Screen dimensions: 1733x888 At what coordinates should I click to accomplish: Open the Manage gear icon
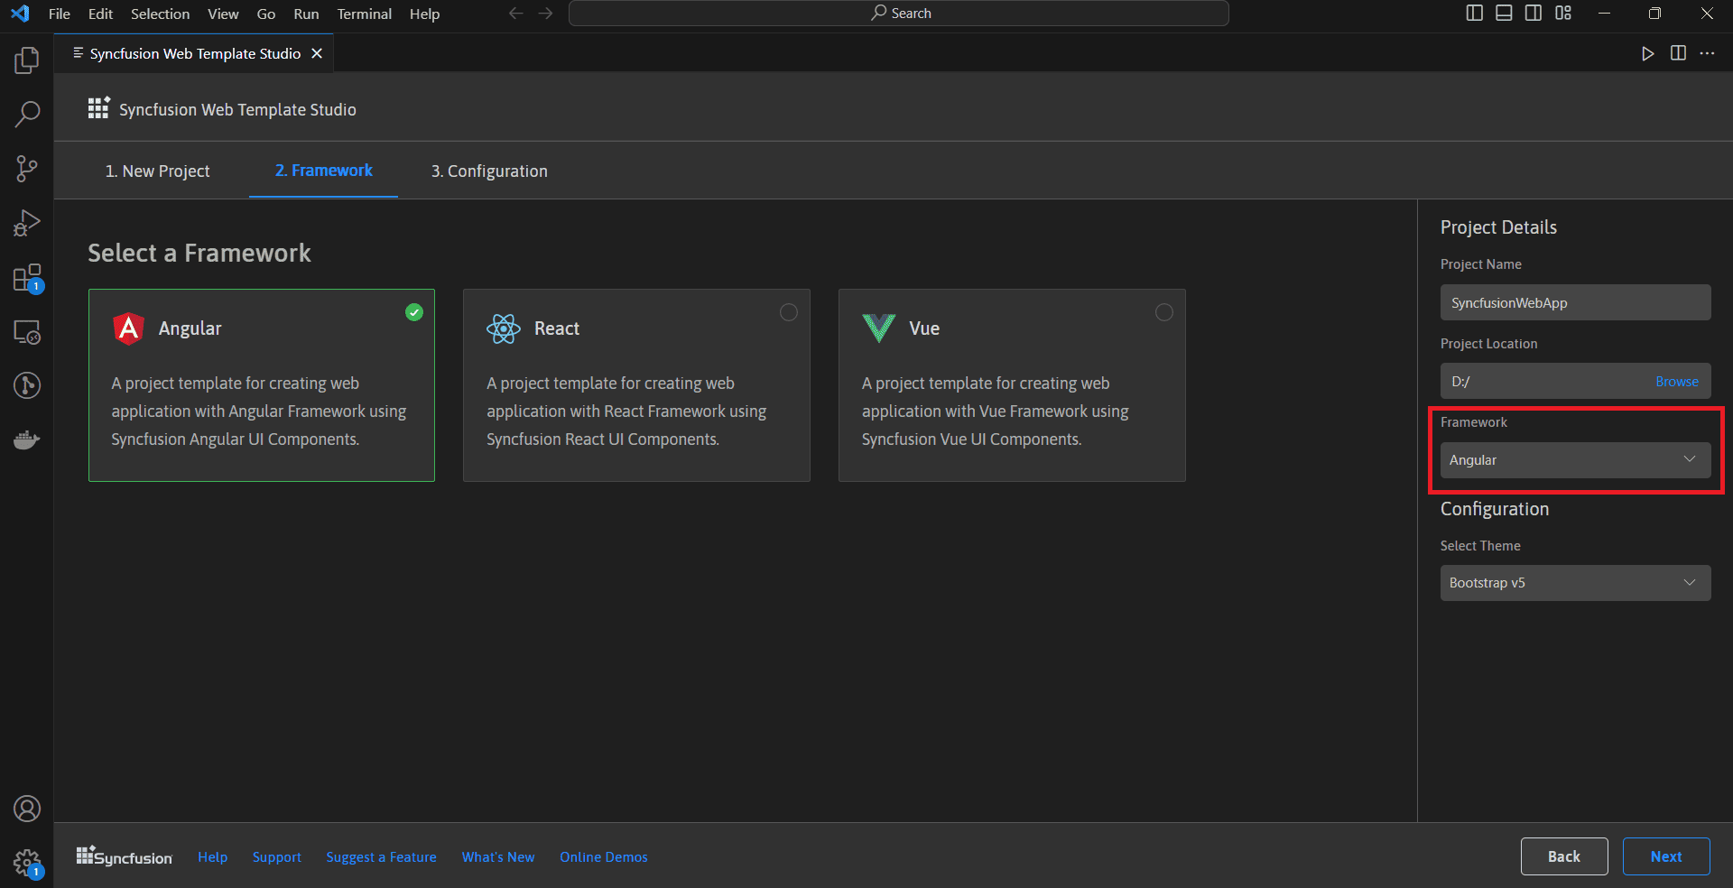pos(27,863)
